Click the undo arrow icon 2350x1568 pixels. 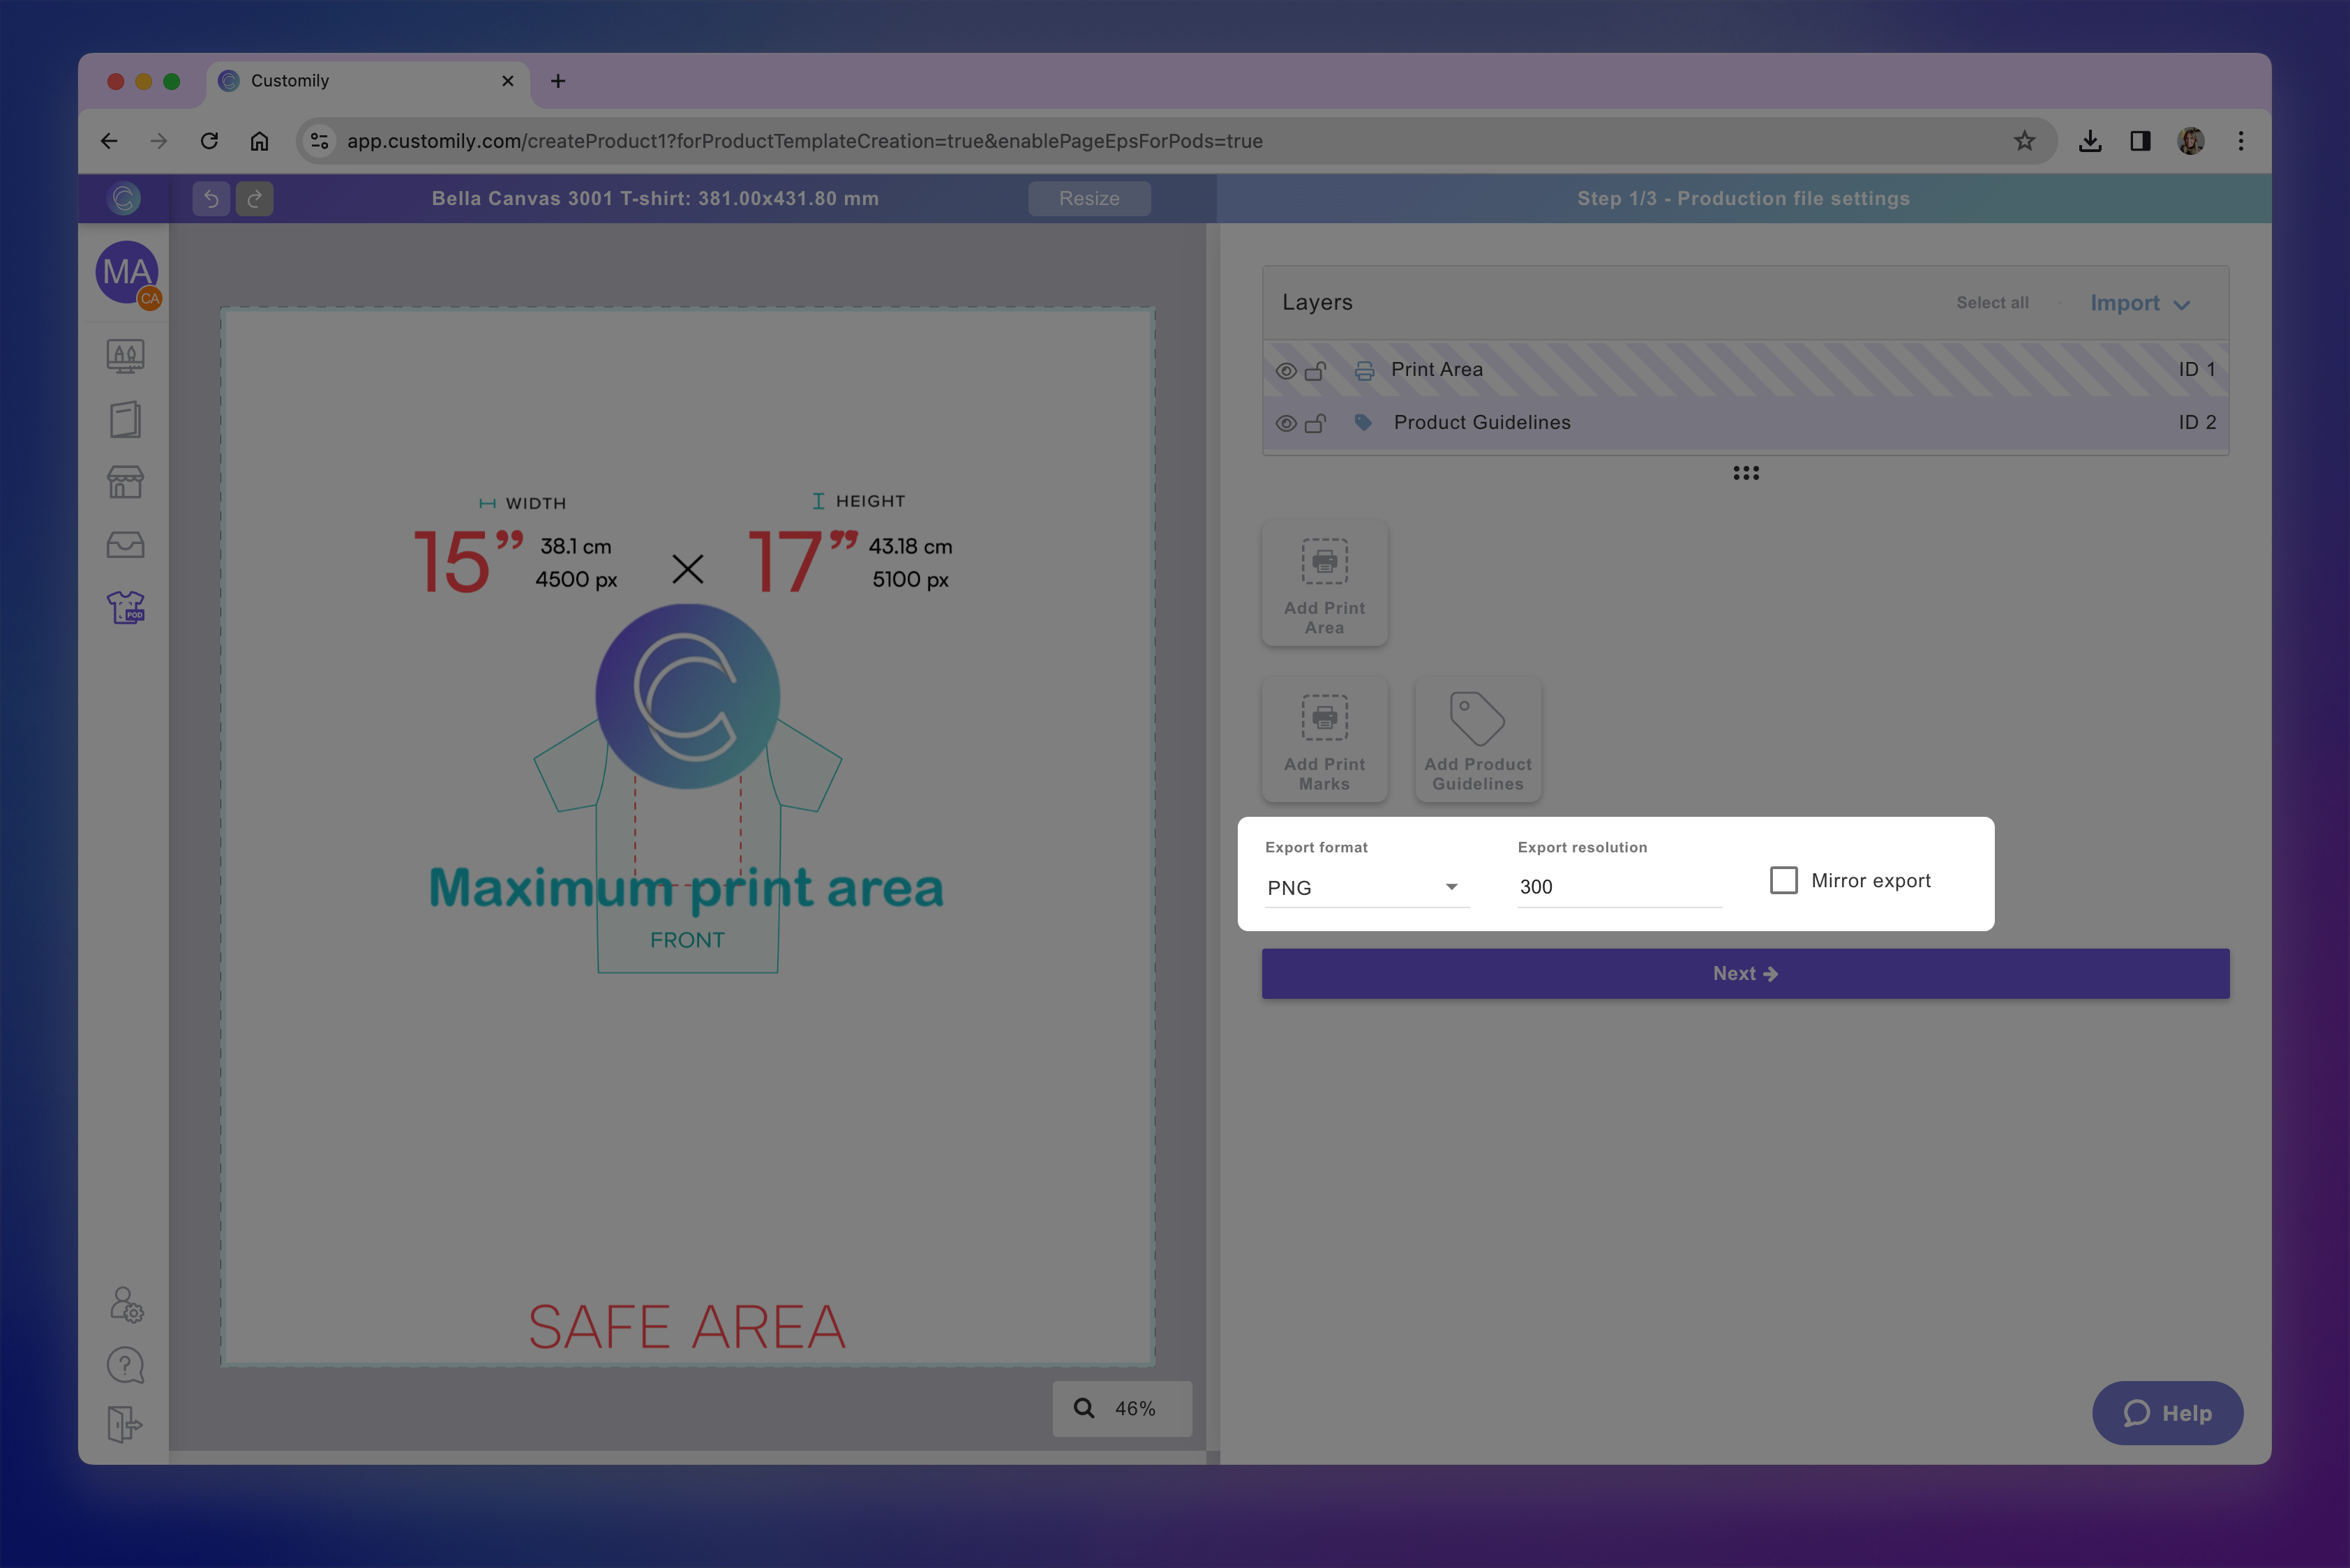click(x=211, y=198)
